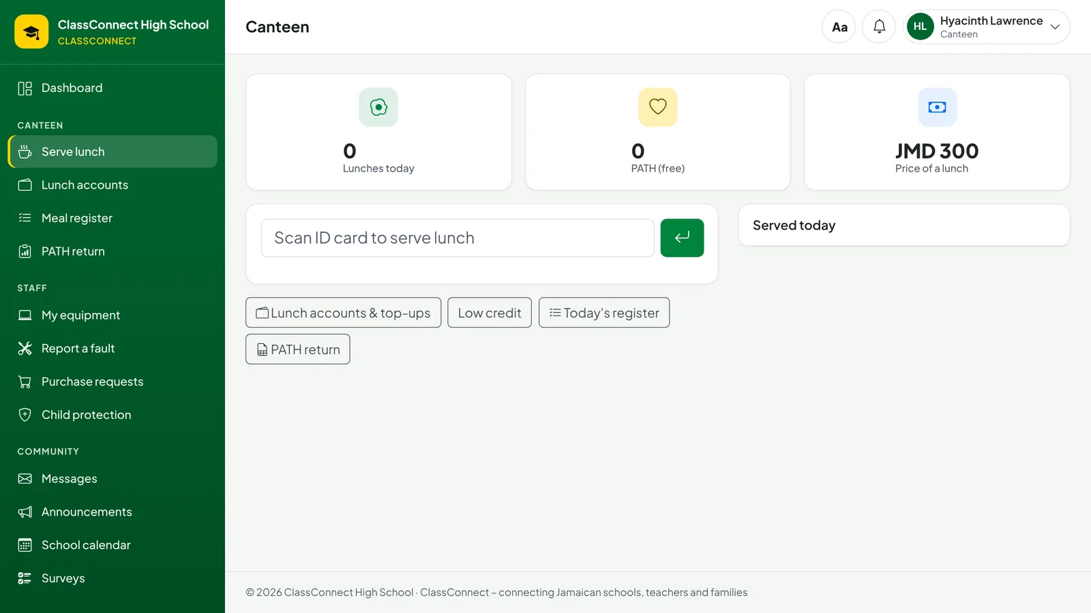Click the PATH return button below quick links
This screenshot has height=613, width=1091.
coord(298,349)
